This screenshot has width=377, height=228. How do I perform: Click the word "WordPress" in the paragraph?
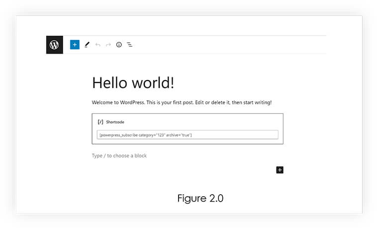click(x=132, y=102)
